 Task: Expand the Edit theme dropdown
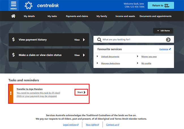pyautogui.click(x=163, y=31)
